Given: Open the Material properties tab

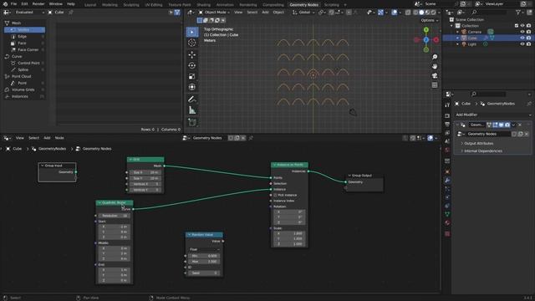Looking at the screenshot, I should [447, 222].
